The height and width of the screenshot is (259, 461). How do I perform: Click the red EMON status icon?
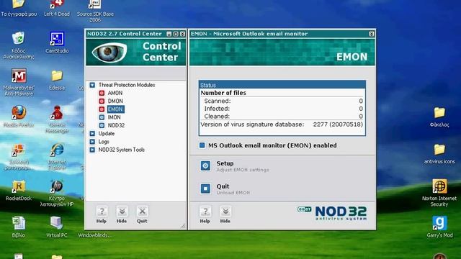(102, 109)
